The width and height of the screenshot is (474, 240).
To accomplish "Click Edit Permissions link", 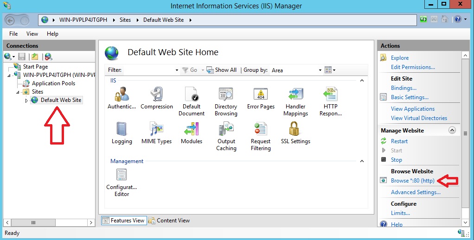I will pos(413,67).
